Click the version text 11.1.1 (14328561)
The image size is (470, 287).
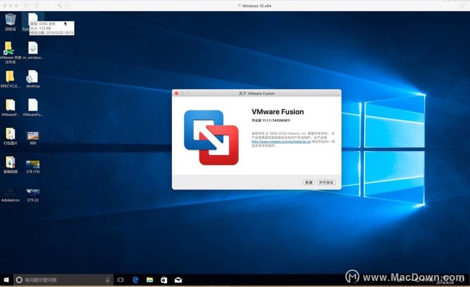[x=276, y=121]
